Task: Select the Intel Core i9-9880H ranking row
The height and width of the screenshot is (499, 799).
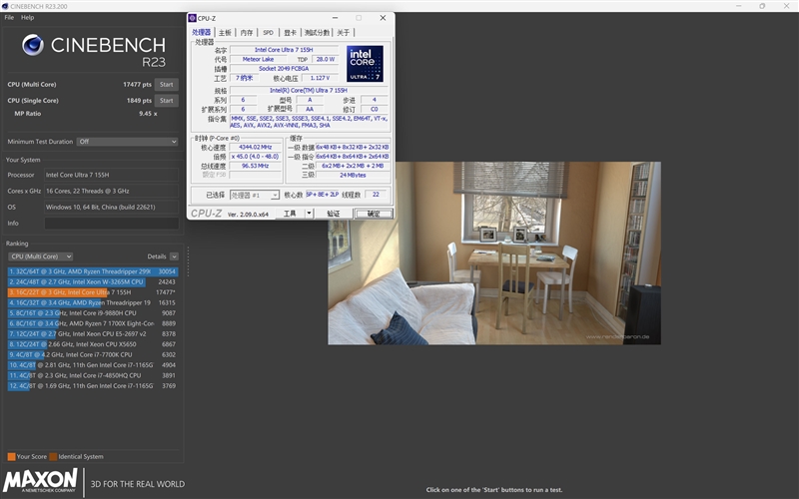Action: [92, 313]
